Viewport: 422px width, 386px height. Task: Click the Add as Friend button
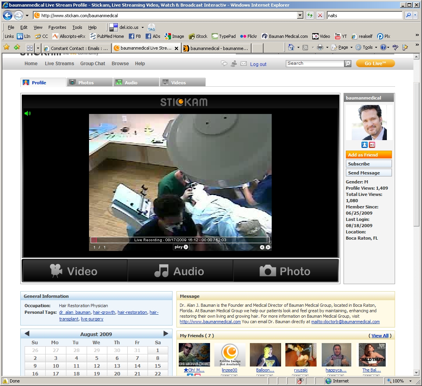(369, 155)
